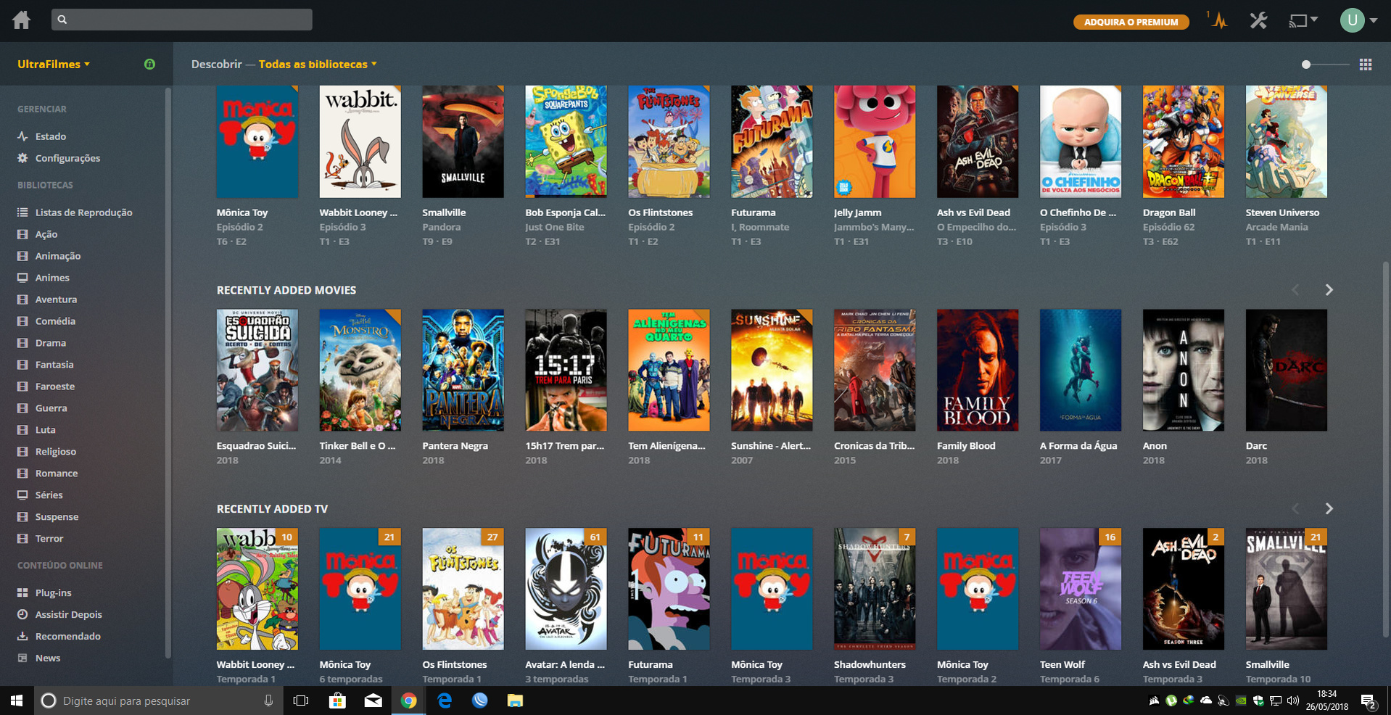Show next Recently Added TV page

tap(1329, 509)
